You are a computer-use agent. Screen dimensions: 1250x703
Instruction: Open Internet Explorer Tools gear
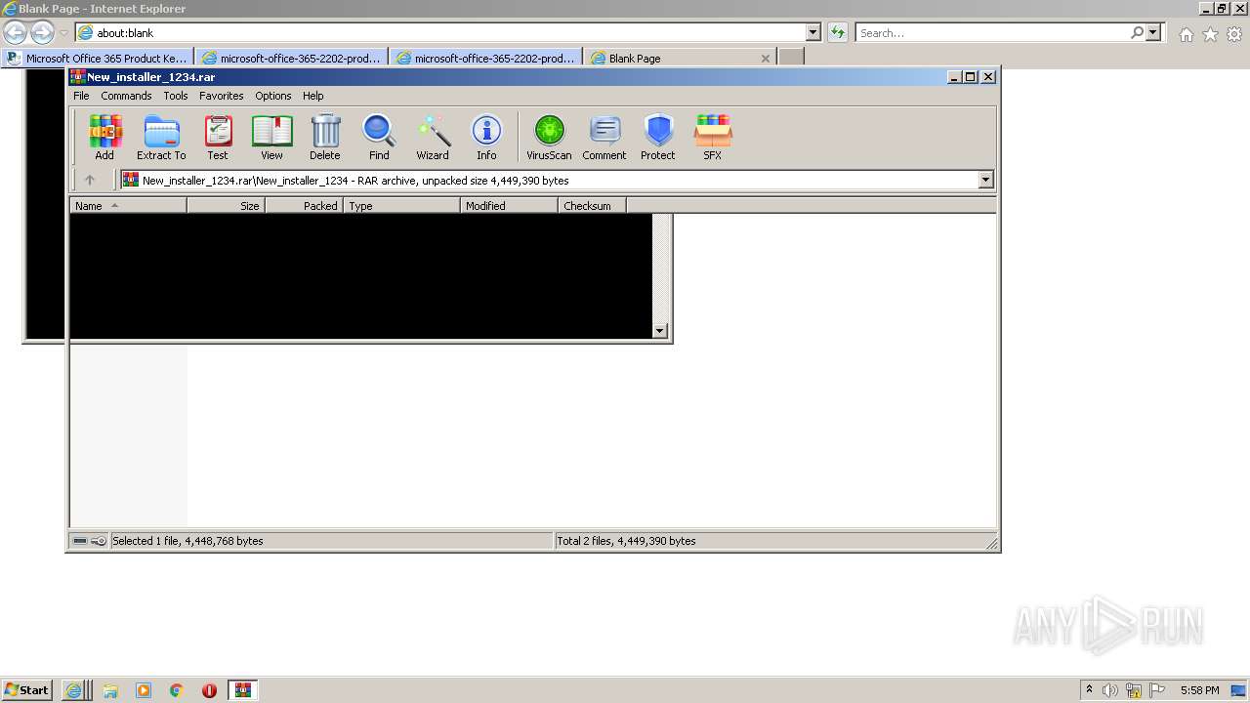1234,34
